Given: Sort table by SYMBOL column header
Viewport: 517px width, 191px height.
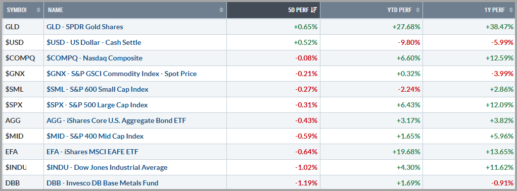Looking at the screenshot, I should tap(23, 10).
